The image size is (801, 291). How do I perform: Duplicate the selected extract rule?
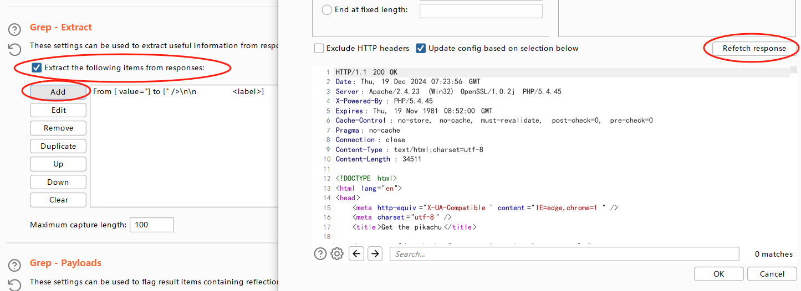coord(58,146)
